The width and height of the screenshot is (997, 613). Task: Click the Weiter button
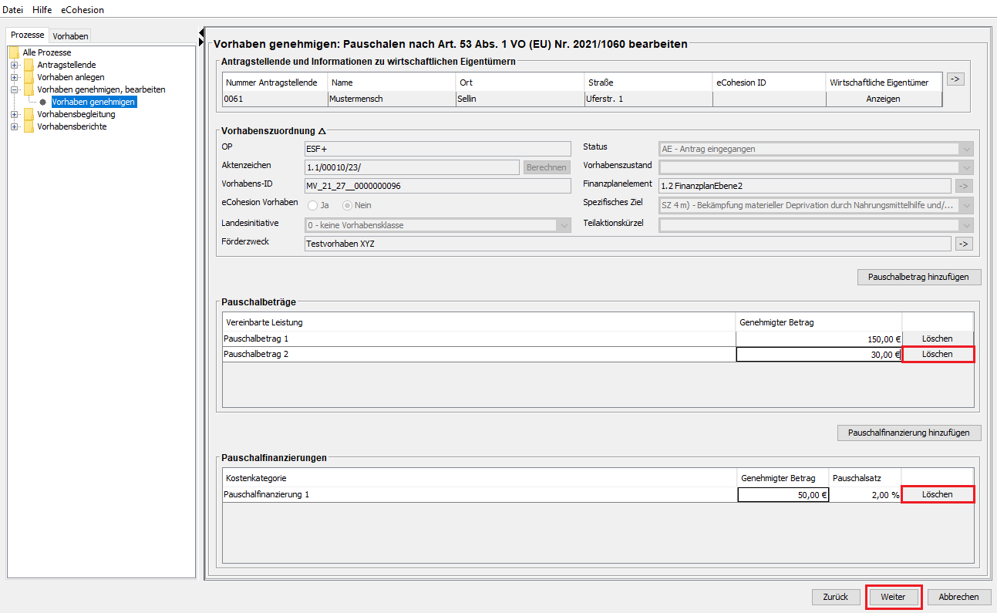pos(893,597)
